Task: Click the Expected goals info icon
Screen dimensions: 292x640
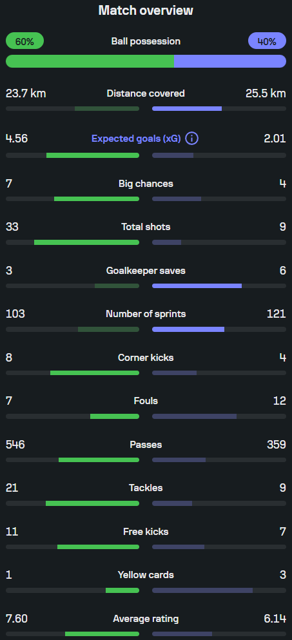Action: tap(191, 139)
